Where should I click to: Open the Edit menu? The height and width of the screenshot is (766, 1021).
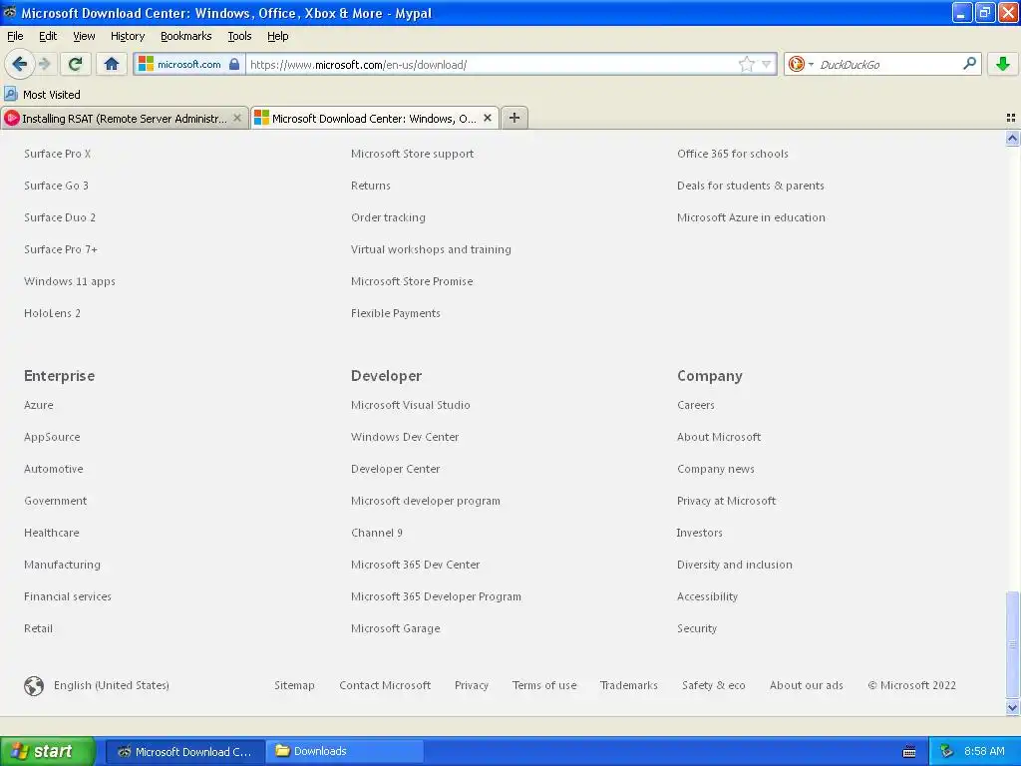tap(48, 36)
